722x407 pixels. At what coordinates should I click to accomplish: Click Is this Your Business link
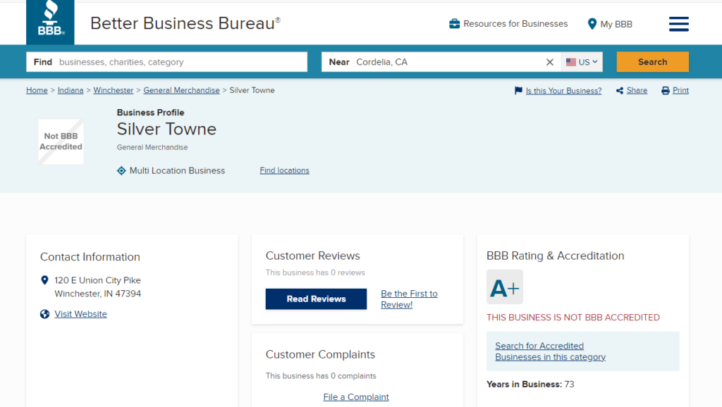click(563, 91)
